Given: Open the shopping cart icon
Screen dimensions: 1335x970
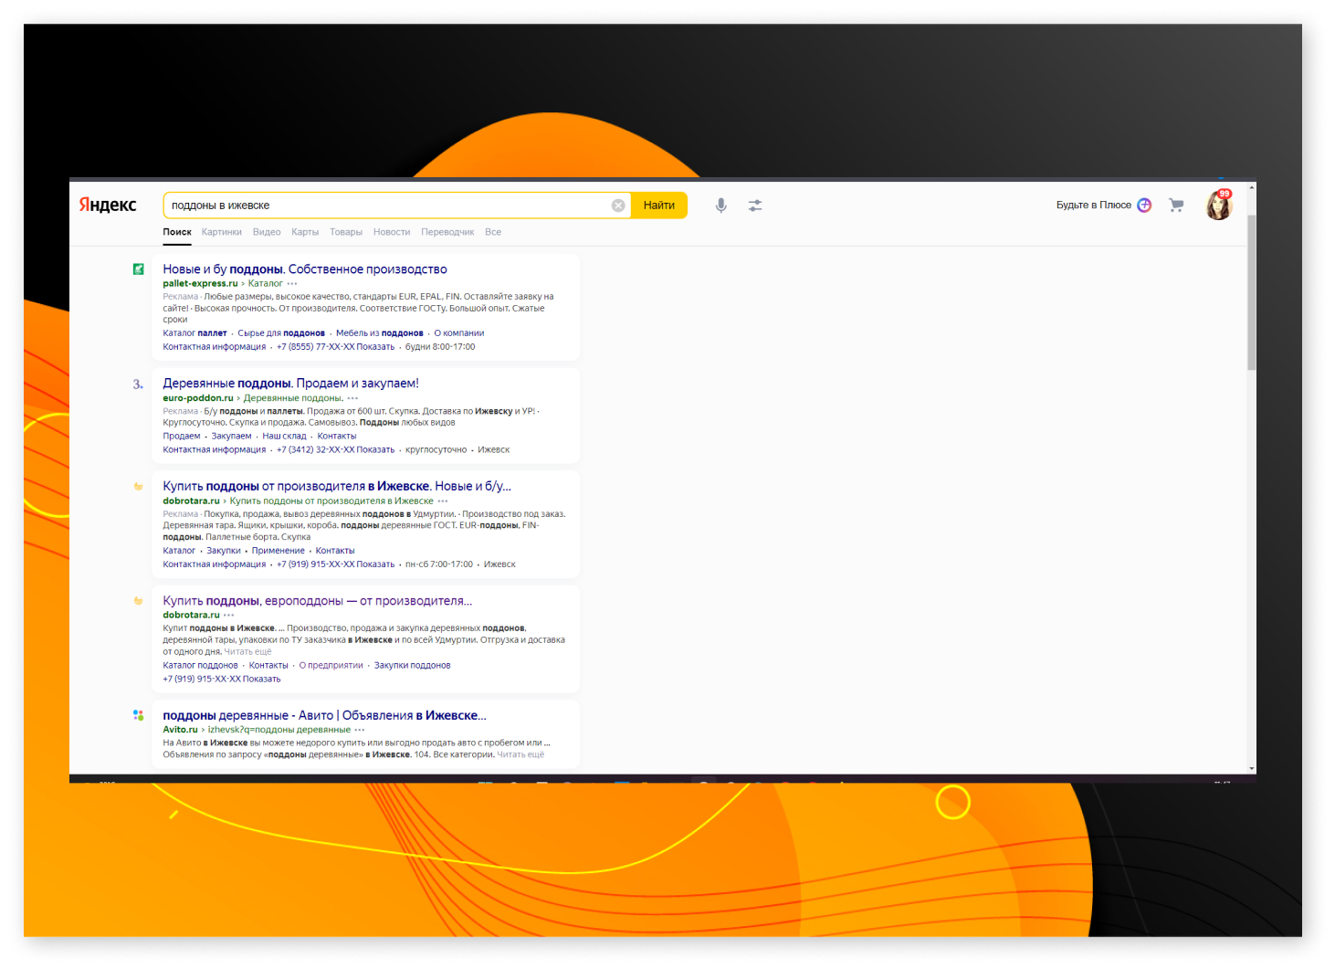Looking at the screenshot, I should tap(1176, 206).
